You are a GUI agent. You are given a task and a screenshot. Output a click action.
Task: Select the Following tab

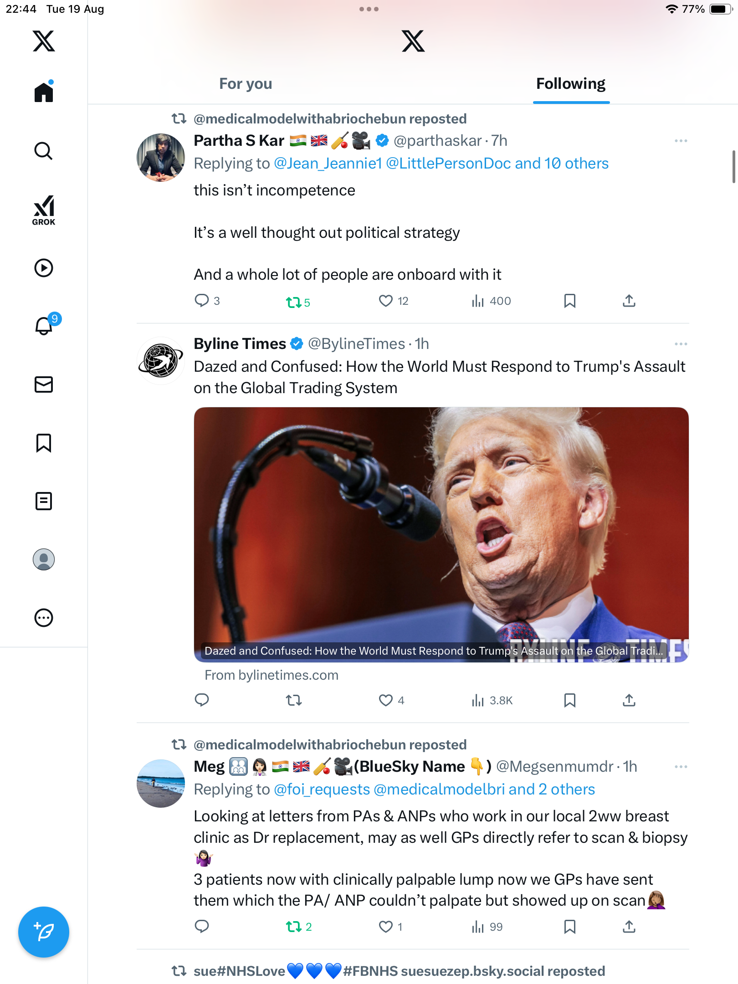[x=570, y=84]
